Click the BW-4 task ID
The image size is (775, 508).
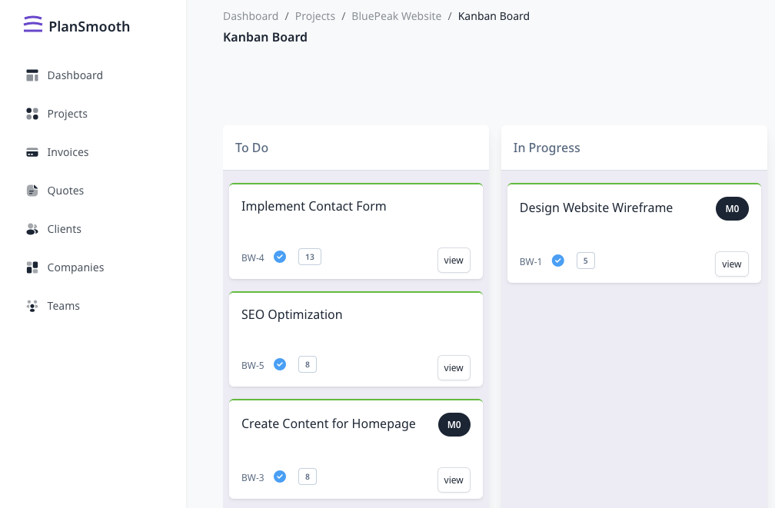(252, 258)
